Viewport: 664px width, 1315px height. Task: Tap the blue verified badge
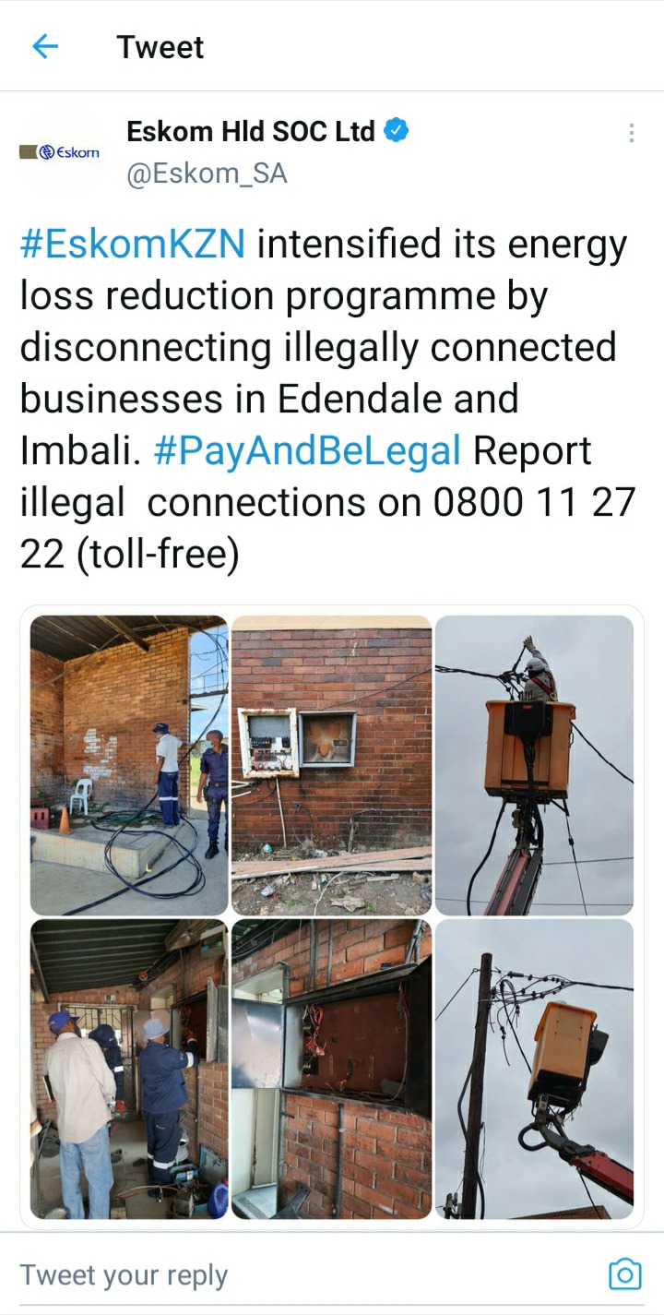[397, 132]
